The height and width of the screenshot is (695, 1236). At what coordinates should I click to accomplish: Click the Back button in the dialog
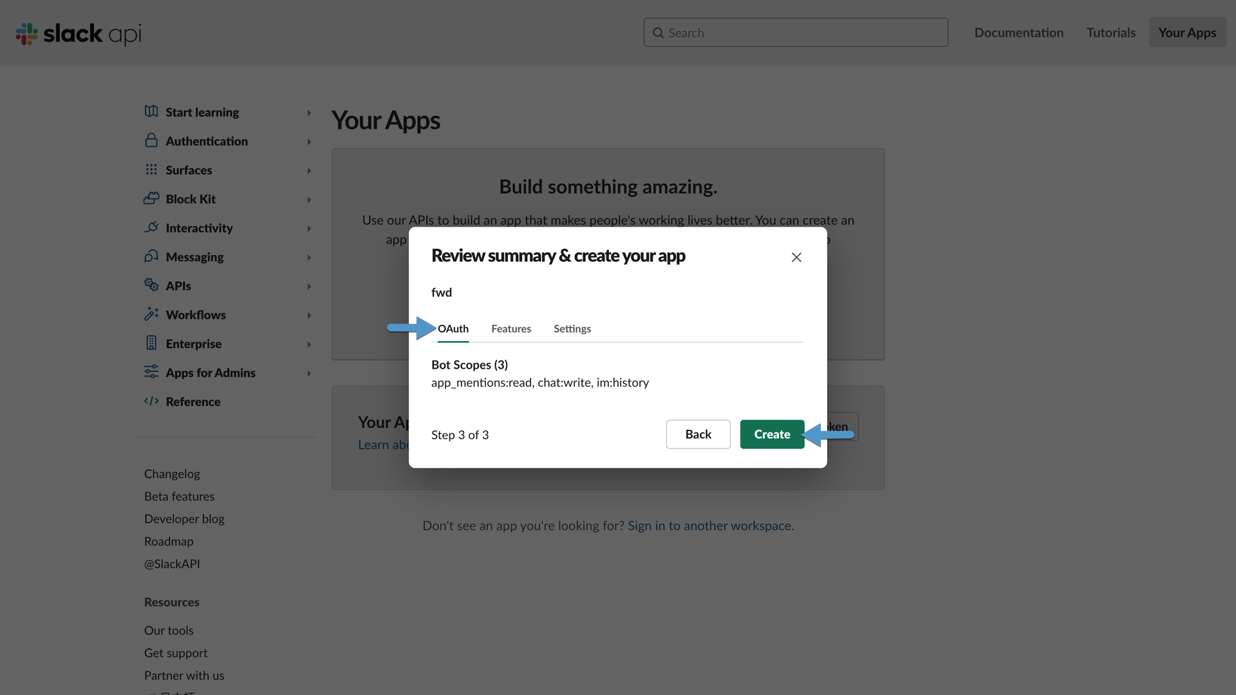point(698,434)
